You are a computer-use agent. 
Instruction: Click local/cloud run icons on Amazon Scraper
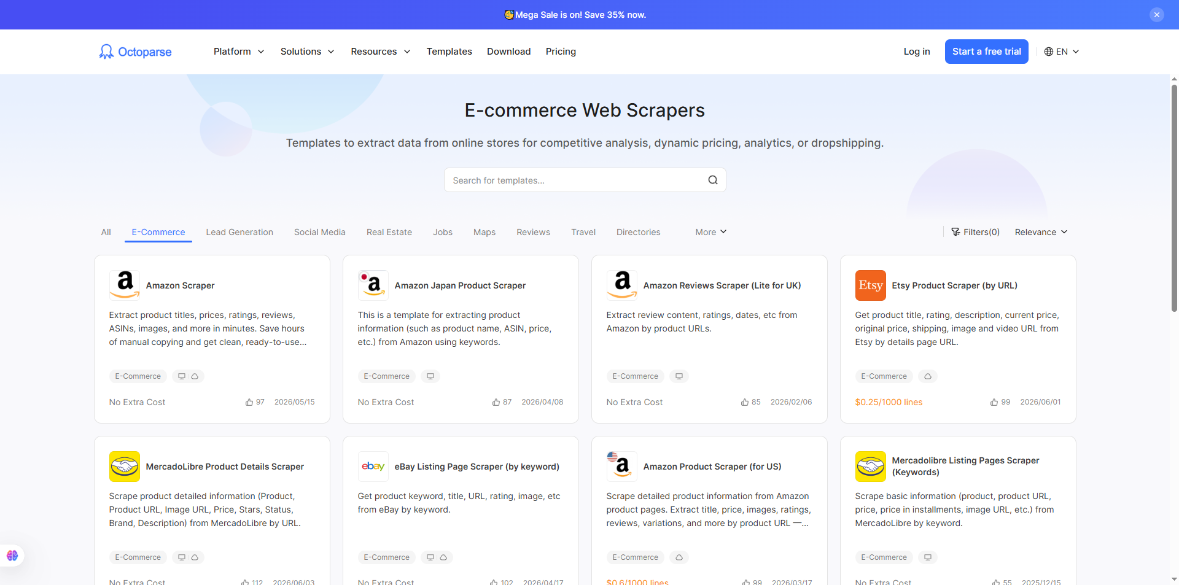188,376
